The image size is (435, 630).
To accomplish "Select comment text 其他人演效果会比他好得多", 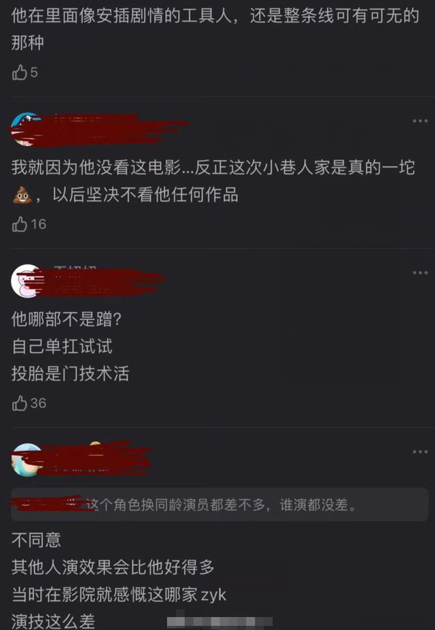I will 113,567.
